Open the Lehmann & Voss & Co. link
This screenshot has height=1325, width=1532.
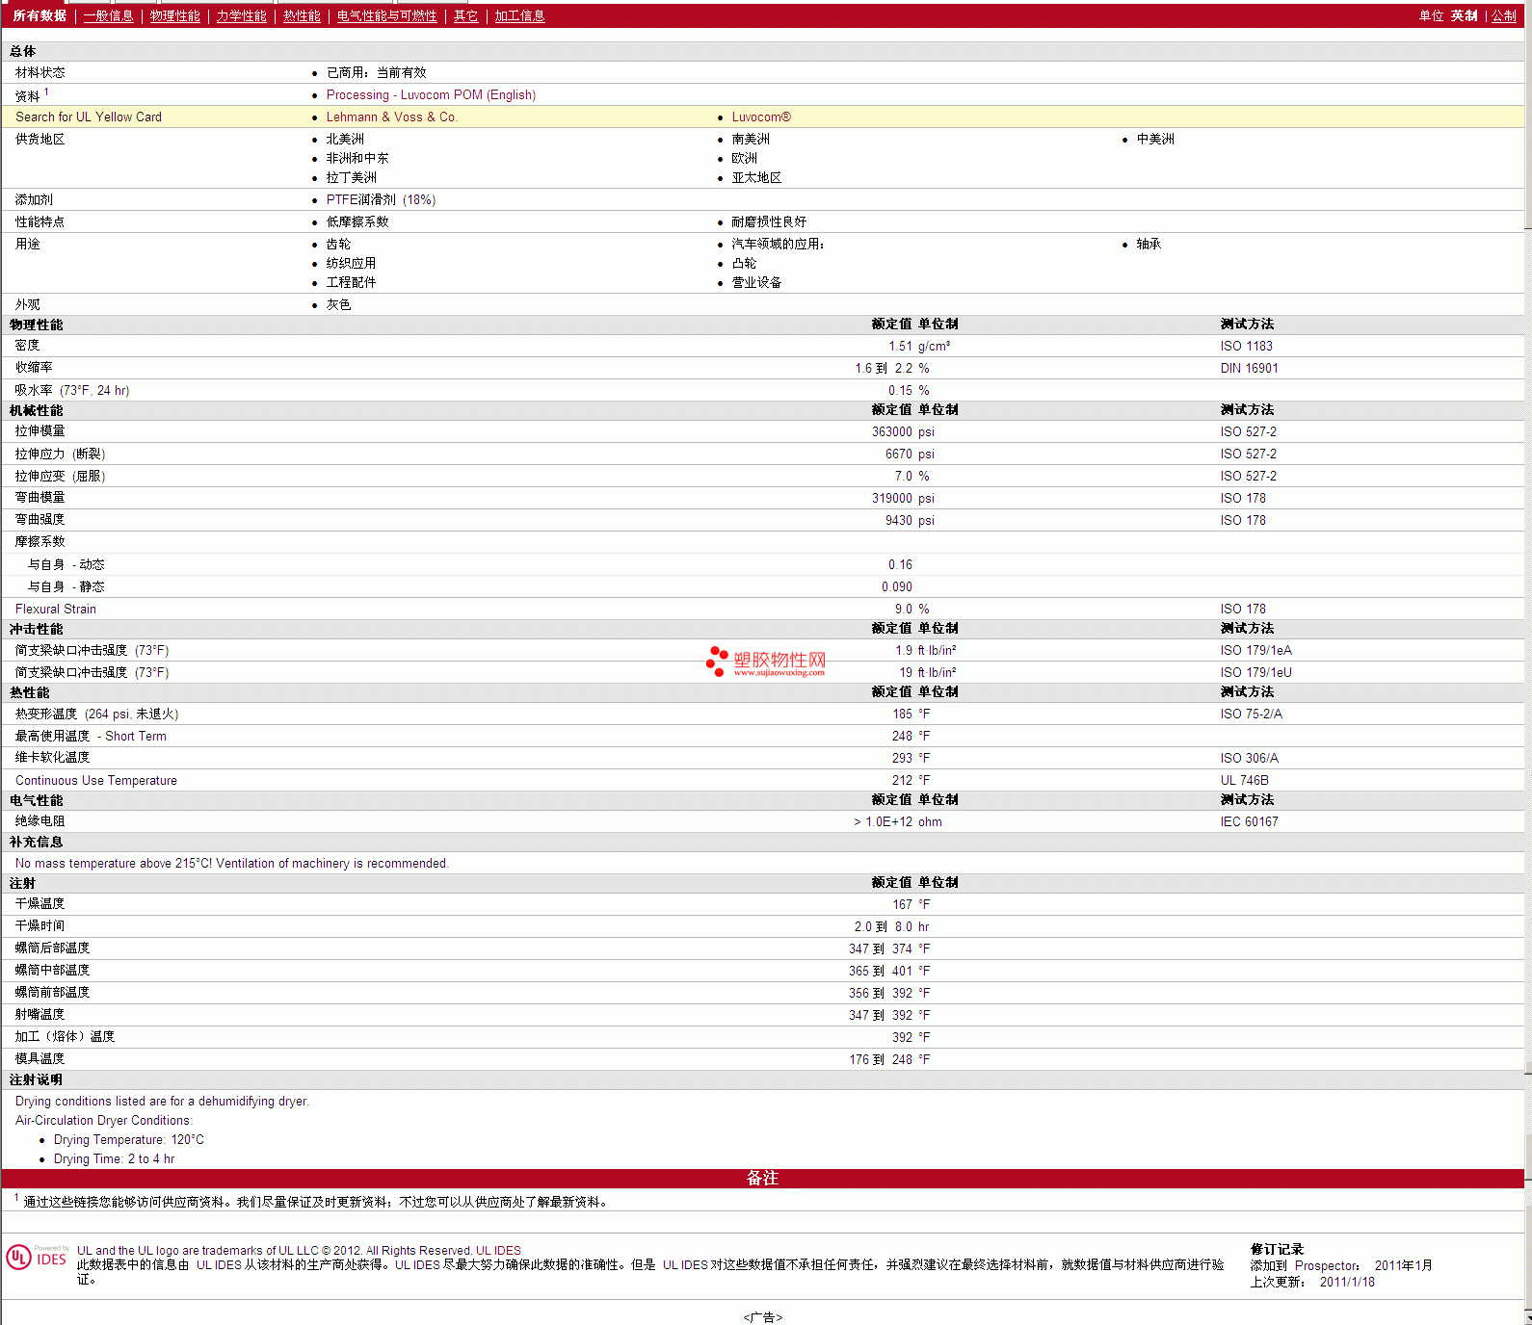[x=391, y=117]
